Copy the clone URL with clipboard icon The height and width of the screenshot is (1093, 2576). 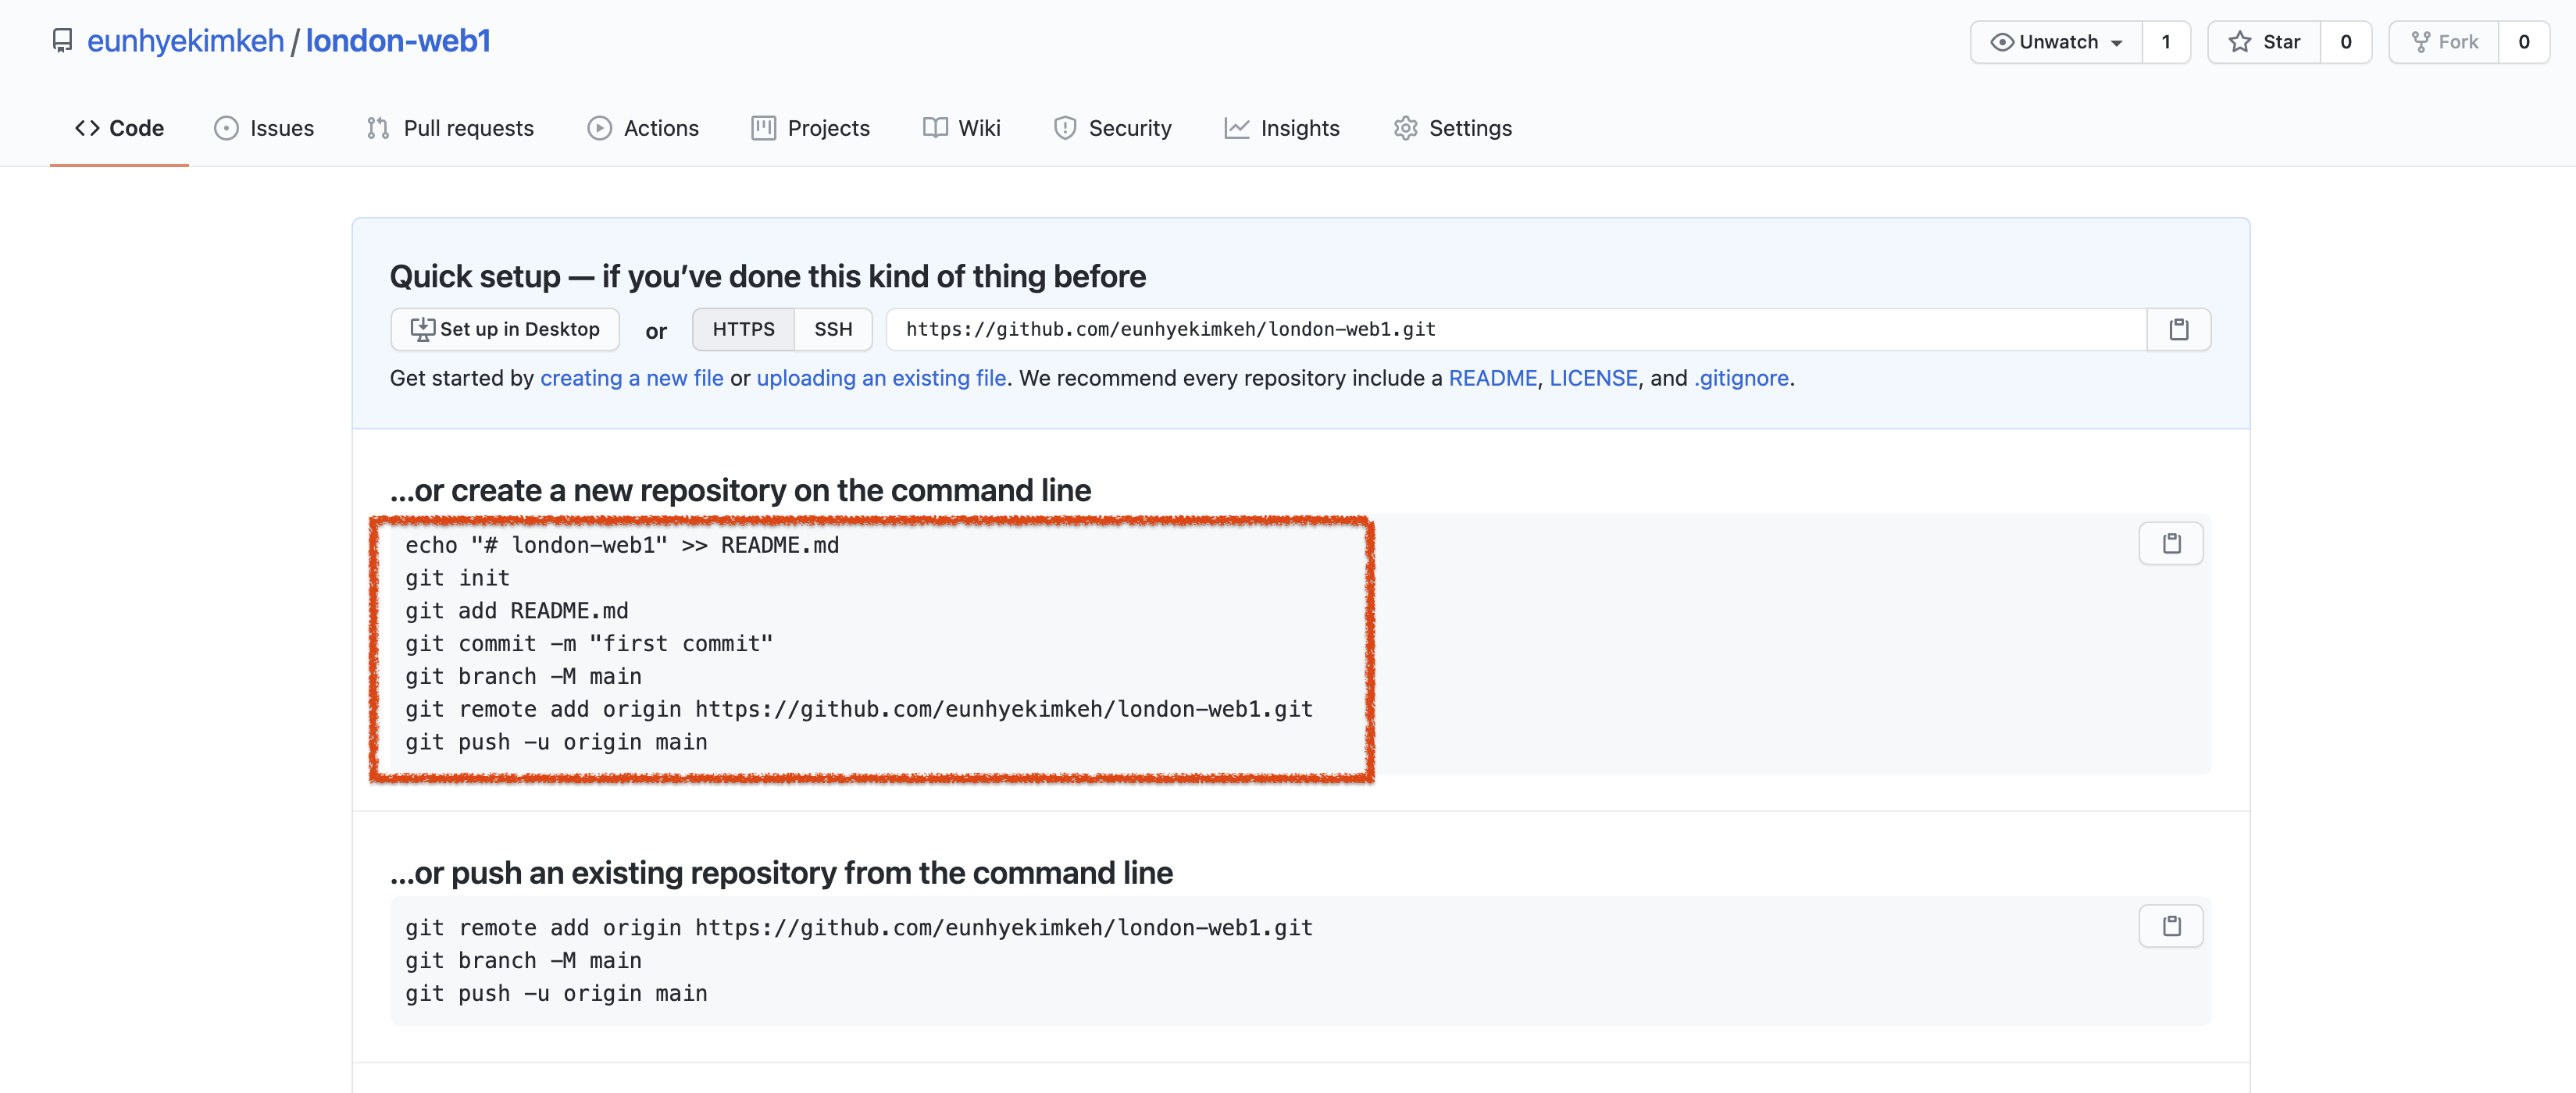(2179, 329)
